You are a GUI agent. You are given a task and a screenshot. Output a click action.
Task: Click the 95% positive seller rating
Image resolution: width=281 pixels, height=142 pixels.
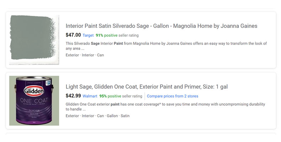[x=110, y=96]
